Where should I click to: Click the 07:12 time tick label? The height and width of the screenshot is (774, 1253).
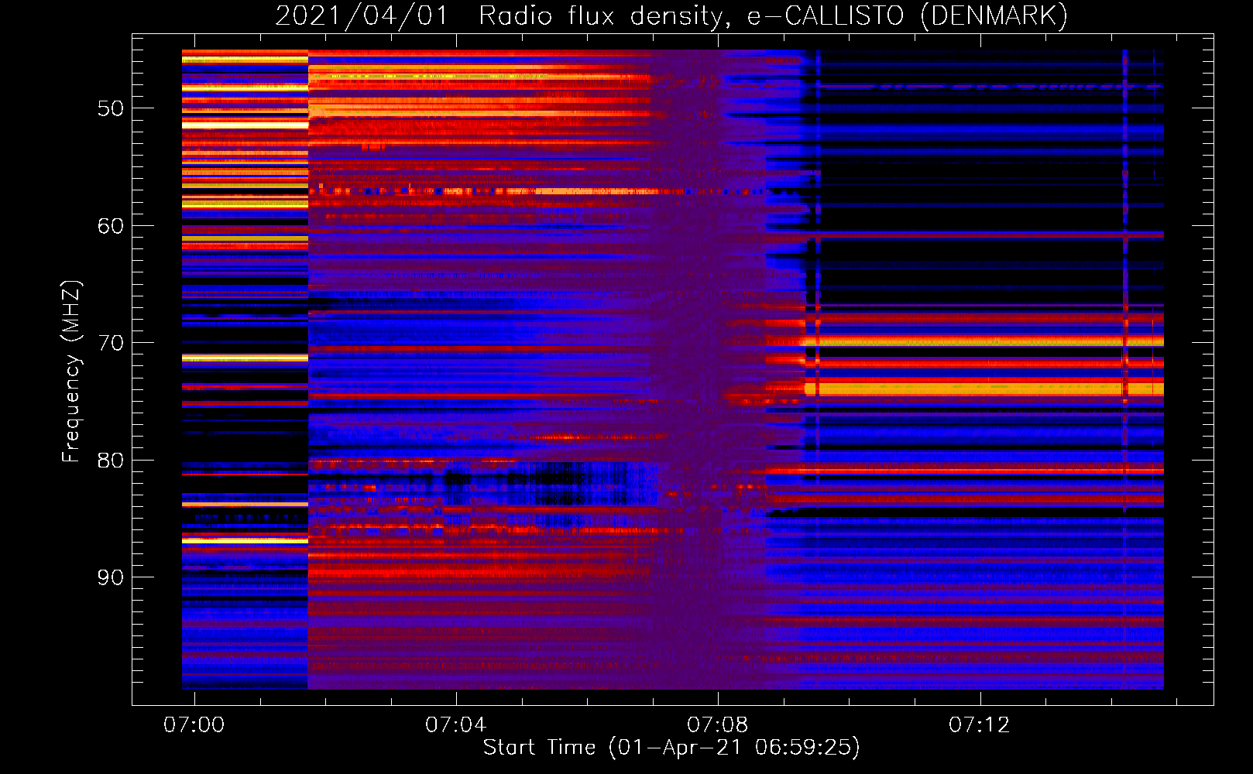click(980, 724)
